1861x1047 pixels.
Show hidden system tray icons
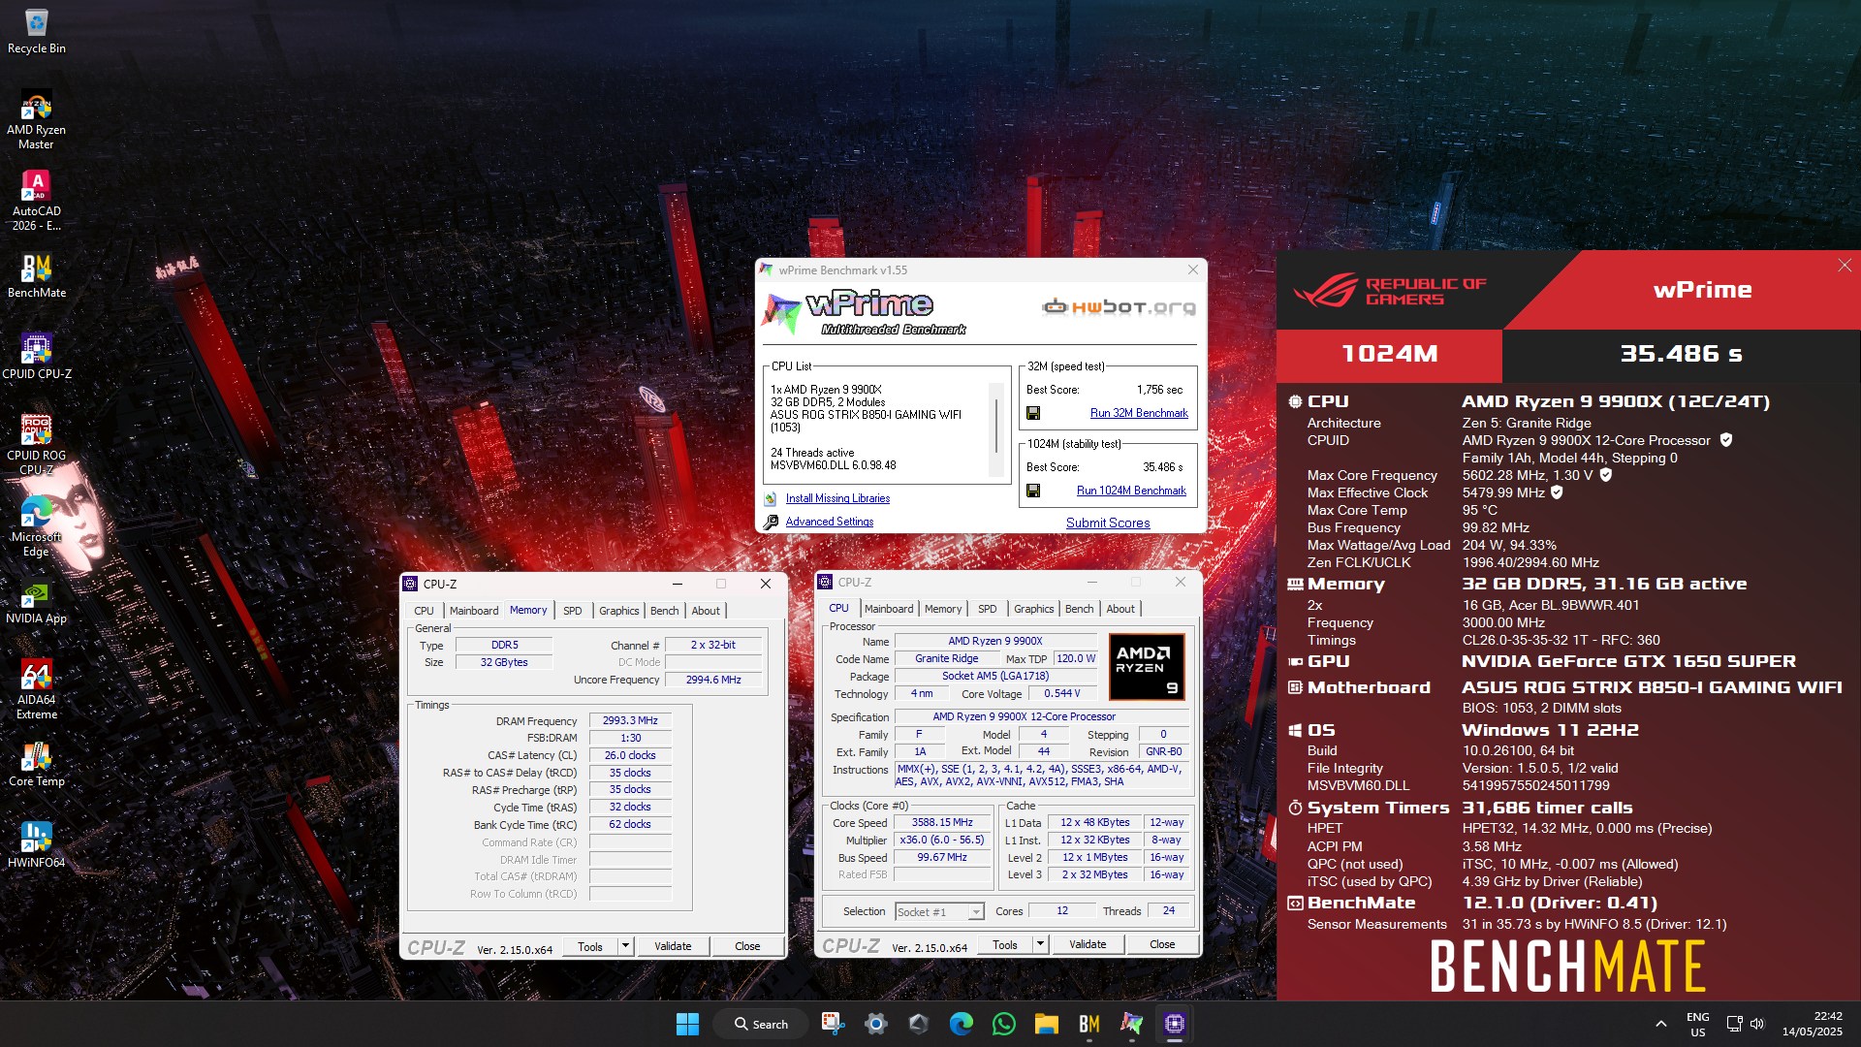pyautogui.click(x=1660, y=1024)
